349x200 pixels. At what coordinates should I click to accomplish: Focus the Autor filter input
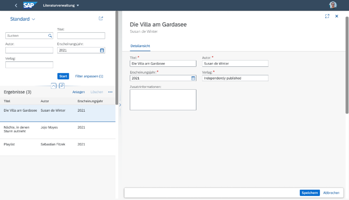tap(29, 50)
